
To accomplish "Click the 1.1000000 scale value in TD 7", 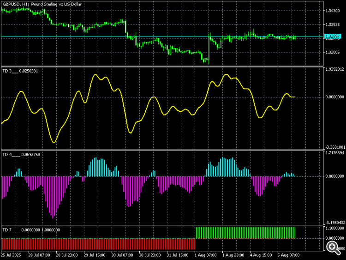I will coord(335,228).
